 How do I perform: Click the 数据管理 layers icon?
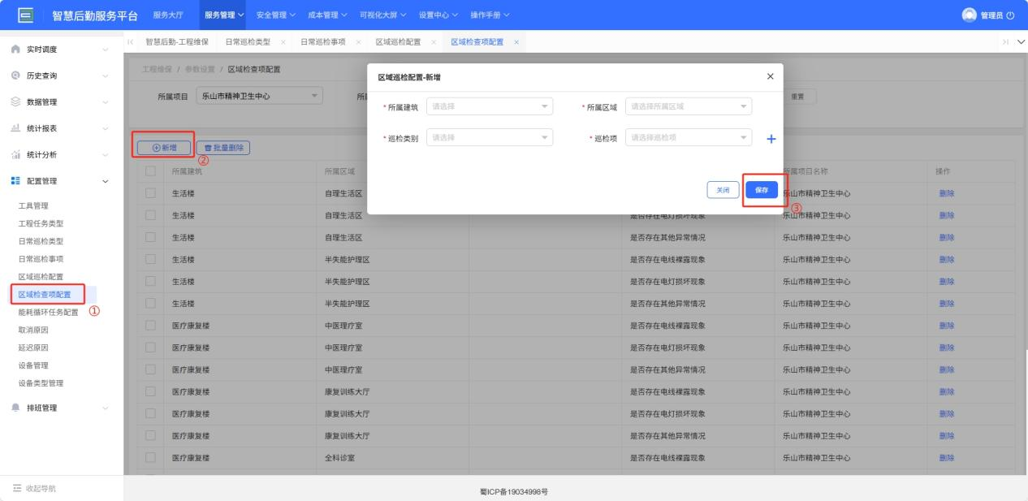(x=16, y=102)
